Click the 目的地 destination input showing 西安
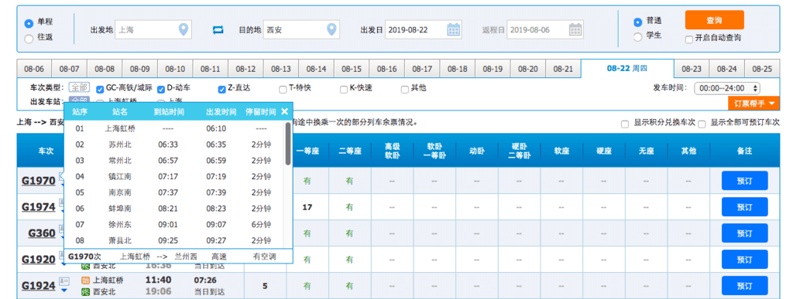Screen dimensions: 793x299 [301, 30]
